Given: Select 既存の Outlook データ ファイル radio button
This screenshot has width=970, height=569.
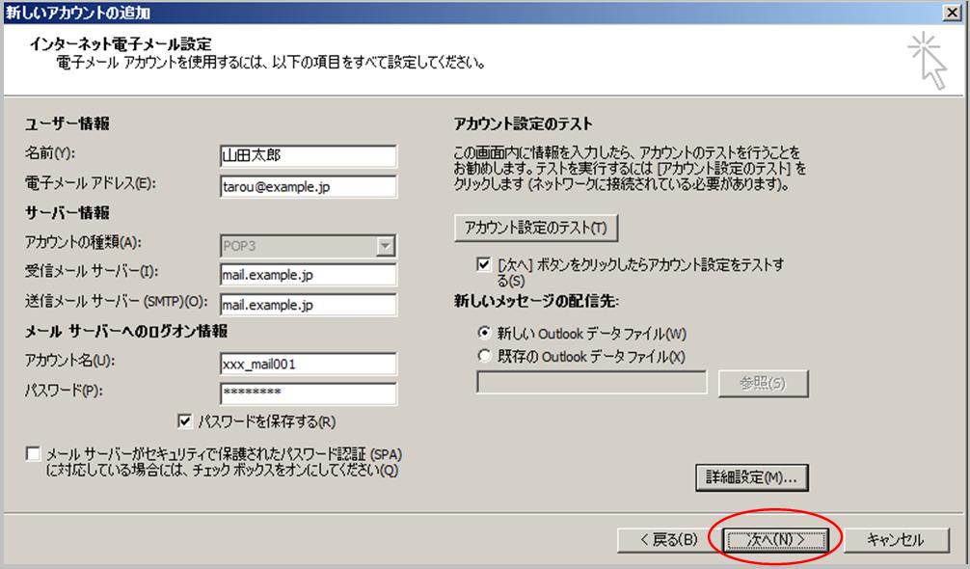Looking at the screenshot, I should (x=485, y=356).
